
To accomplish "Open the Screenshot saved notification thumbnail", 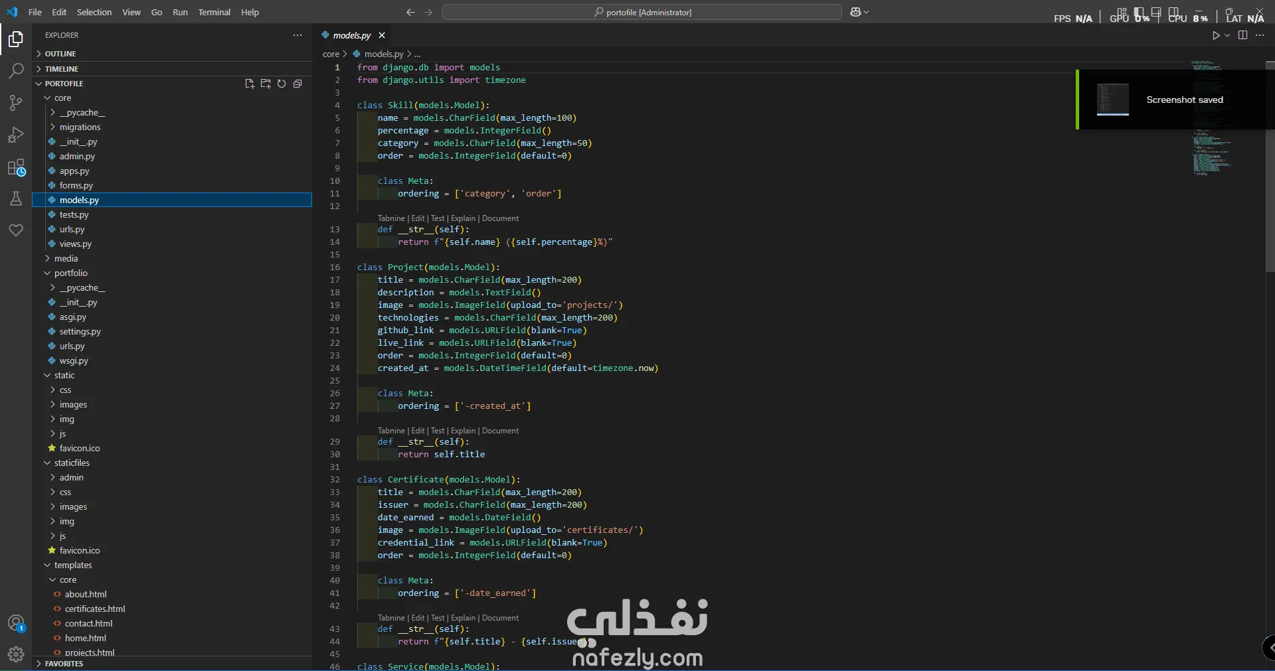I will point(1113,100).
